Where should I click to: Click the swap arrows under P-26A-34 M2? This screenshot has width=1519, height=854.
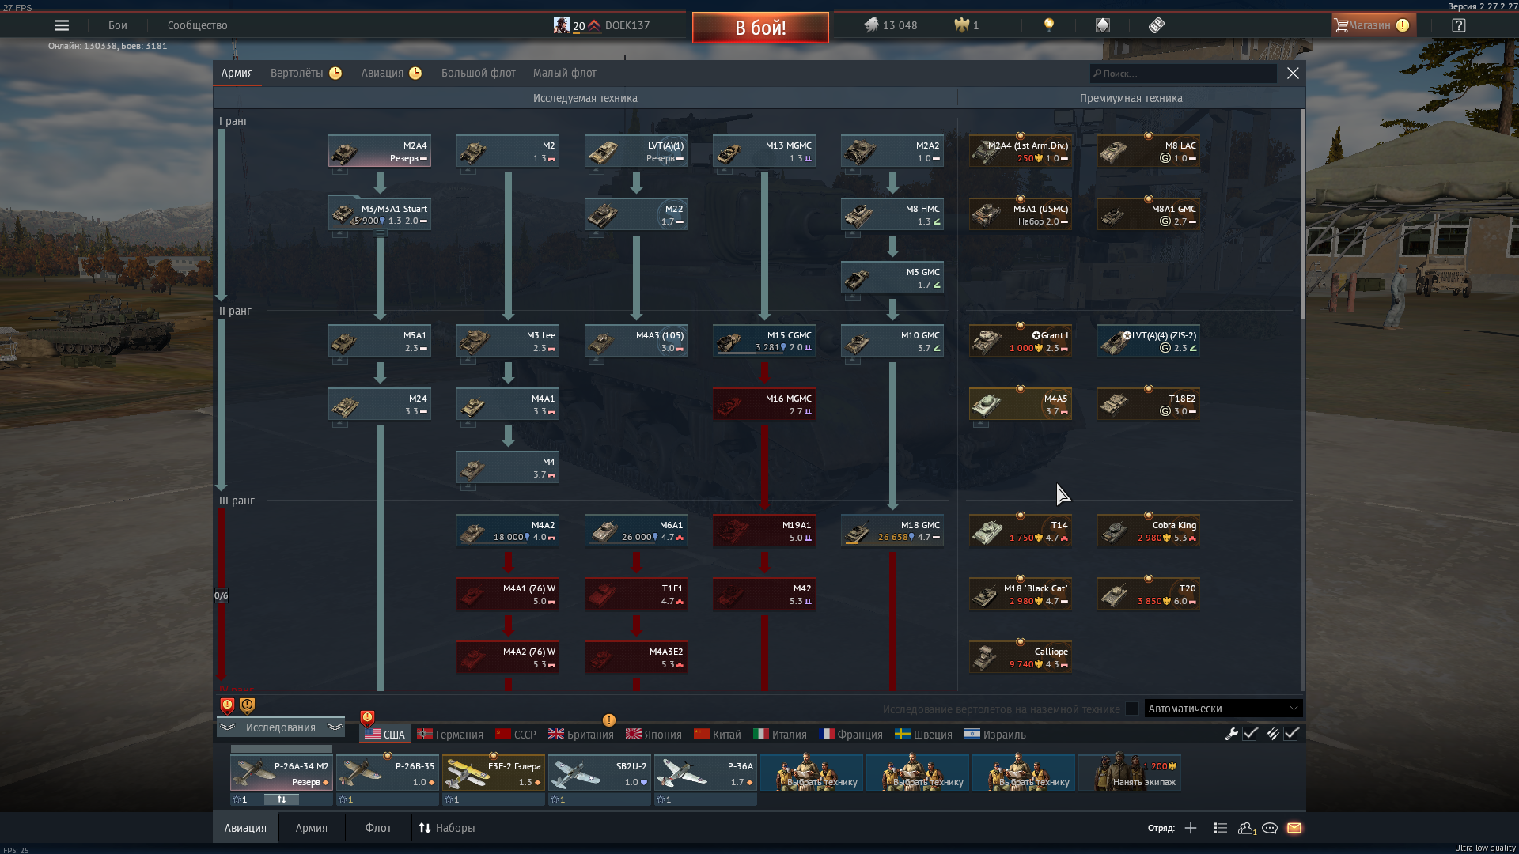pos(281,799)
